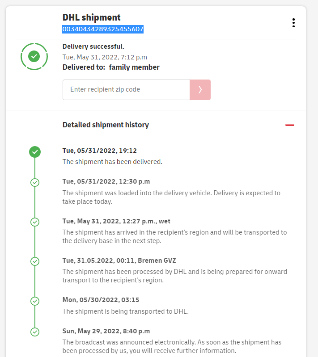Click checkmark beside announced electronically event
The width and height of the screenshot is (318, 357).
[35, 332]
